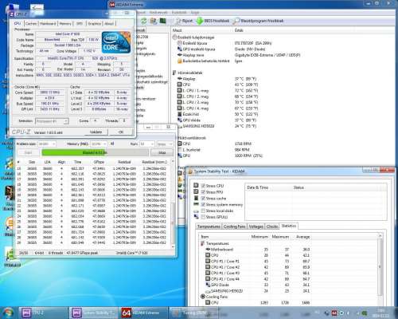Click the LinX results vertical scrollbar

173,203
